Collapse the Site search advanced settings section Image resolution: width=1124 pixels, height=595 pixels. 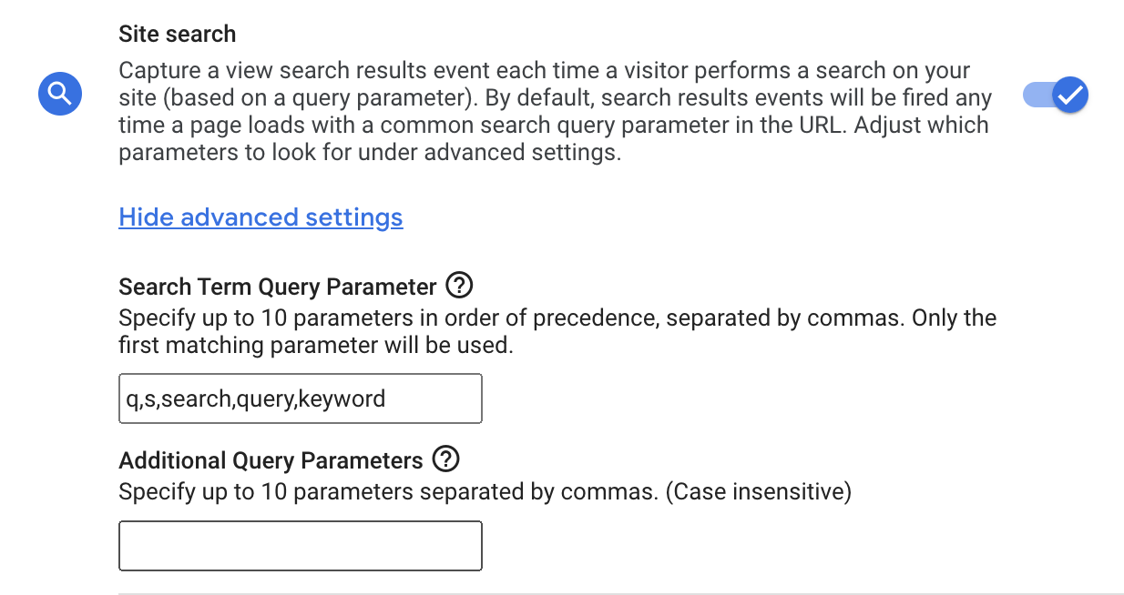pos(261,217)
